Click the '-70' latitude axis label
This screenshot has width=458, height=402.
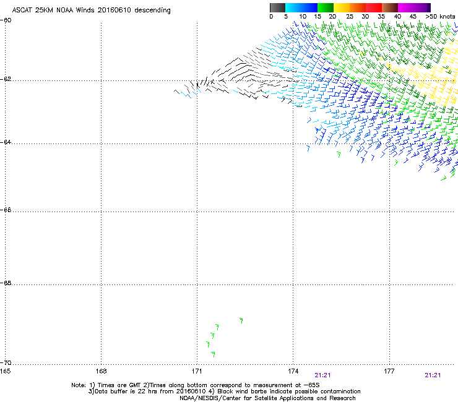(x=6, y=362)
